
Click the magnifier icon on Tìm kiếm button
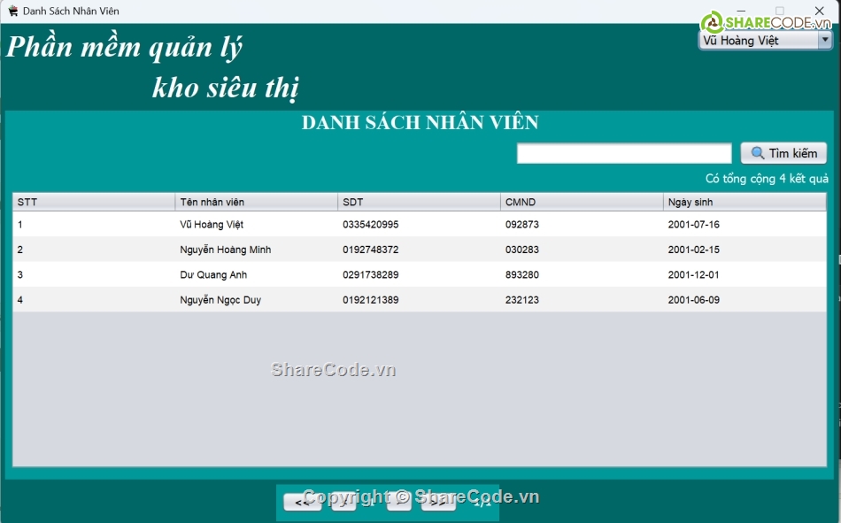[x=757, y=153]
